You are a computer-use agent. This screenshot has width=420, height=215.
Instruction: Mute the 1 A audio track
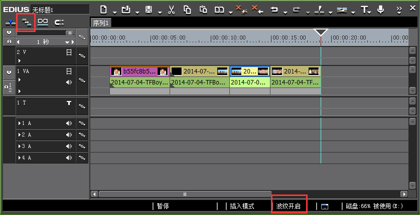(69, 123)
